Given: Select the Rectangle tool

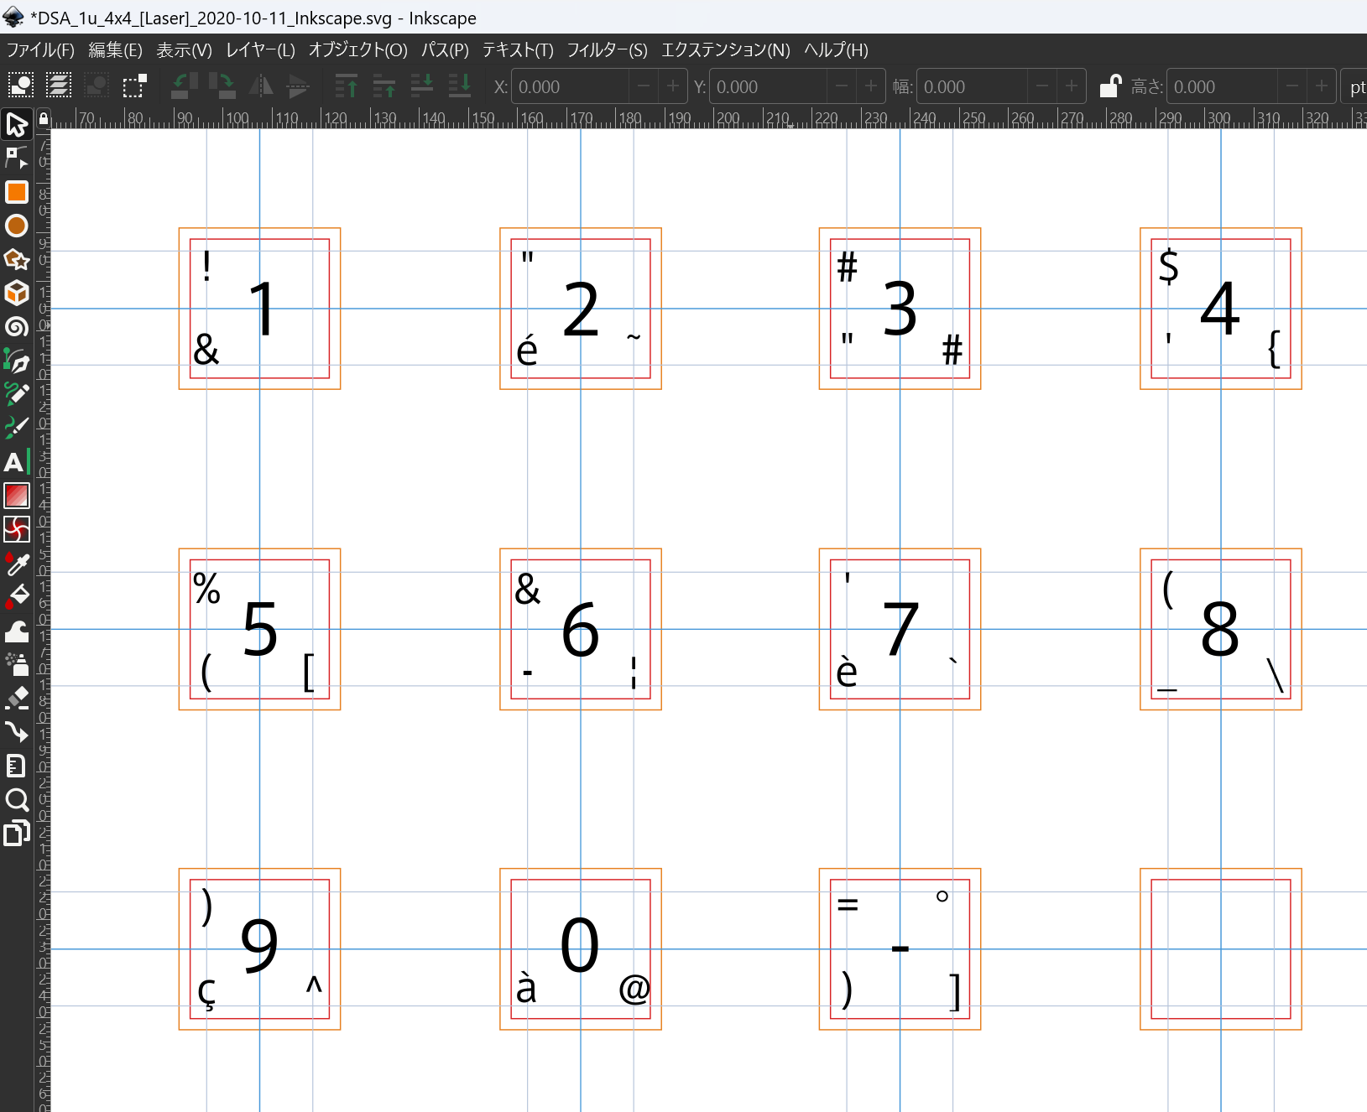Looking at the screenshot, I should [x=17, y=192].
